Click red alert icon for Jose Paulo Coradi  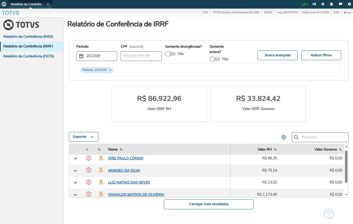pos(89,158)
